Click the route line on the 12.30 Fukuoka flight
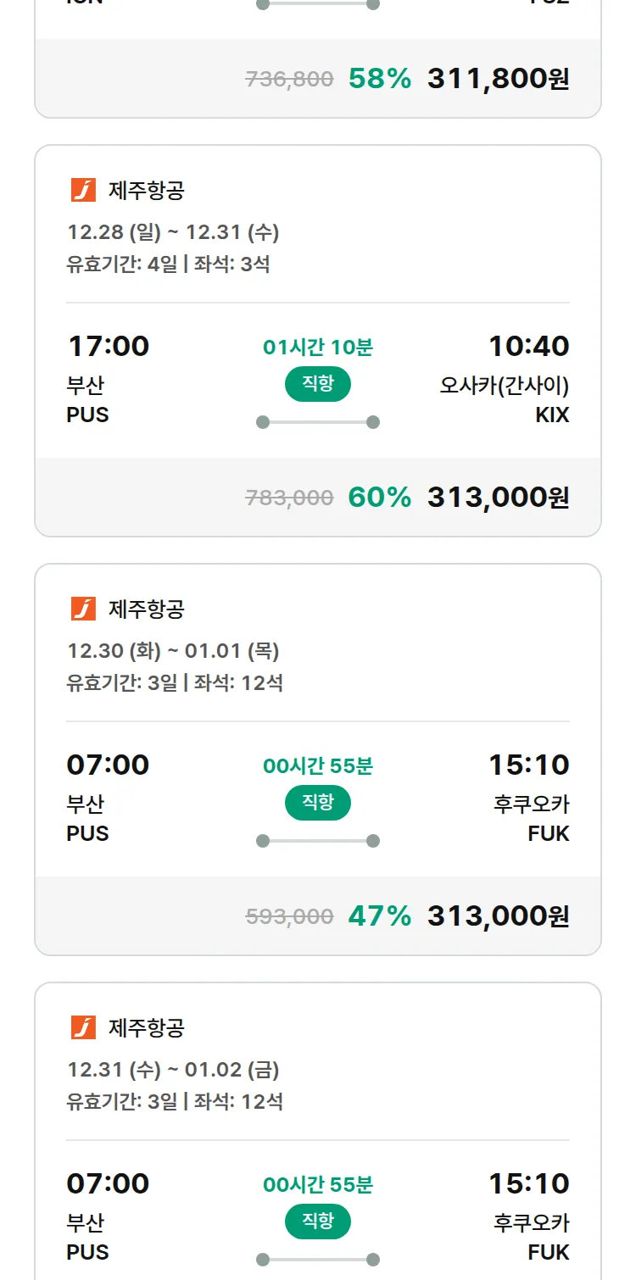 [318, 841]
